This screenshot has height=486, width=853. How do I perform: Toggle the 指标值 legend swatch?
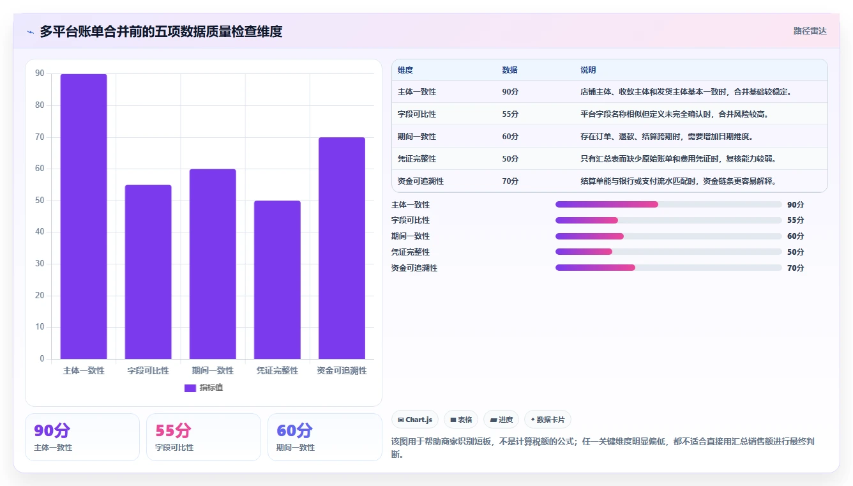(190, 388)
